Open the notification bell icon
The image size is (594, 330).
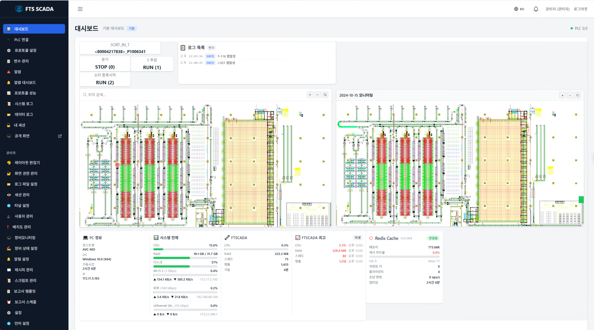[x=536, y=9]
